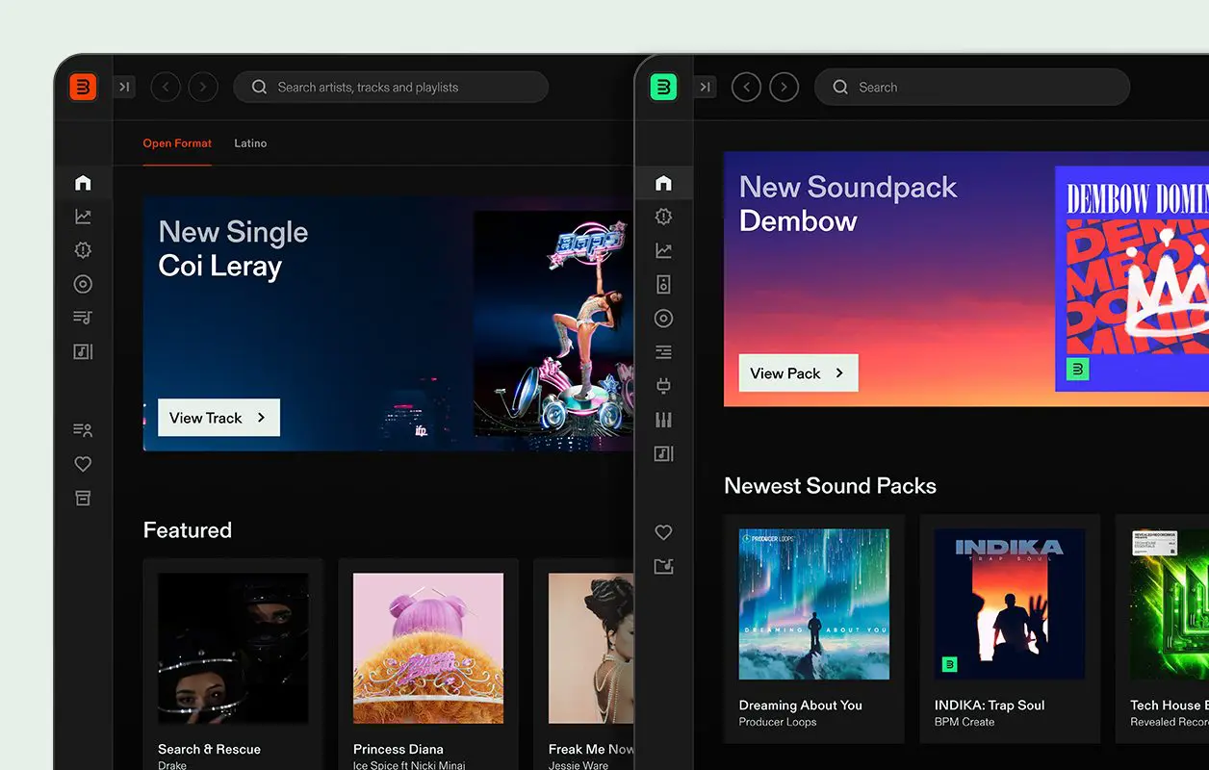Viewport: 1209px width, 770px height.
Task: Switch to the Latino tab
Action: click(250, 143)
